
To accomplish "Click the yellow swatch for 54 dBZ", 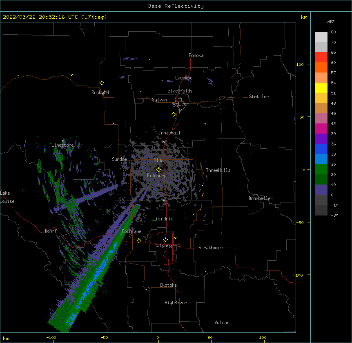I will tap(321, 88).
